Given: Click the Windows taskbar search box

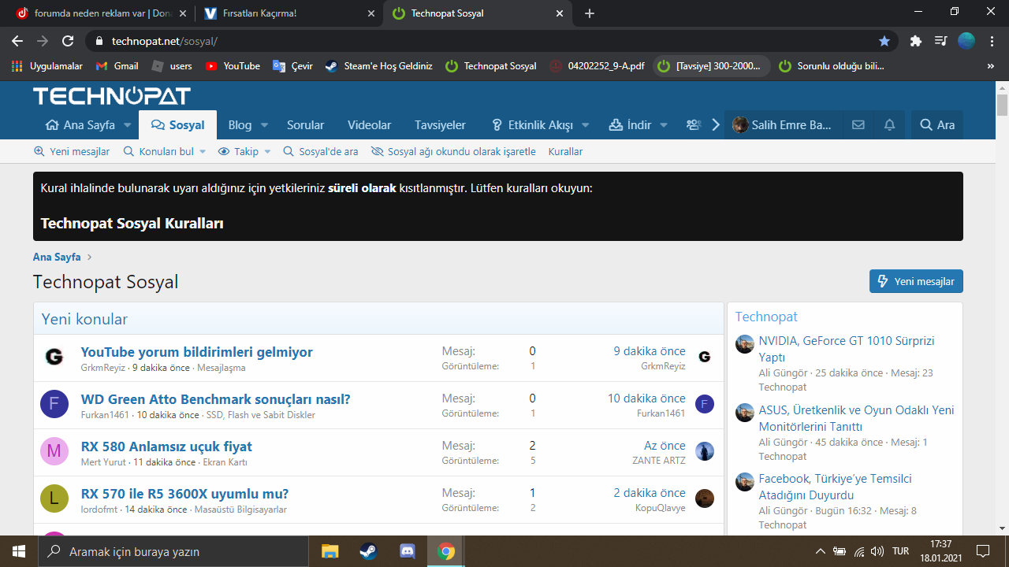Looking at the screenshot, I should (173, 551).
